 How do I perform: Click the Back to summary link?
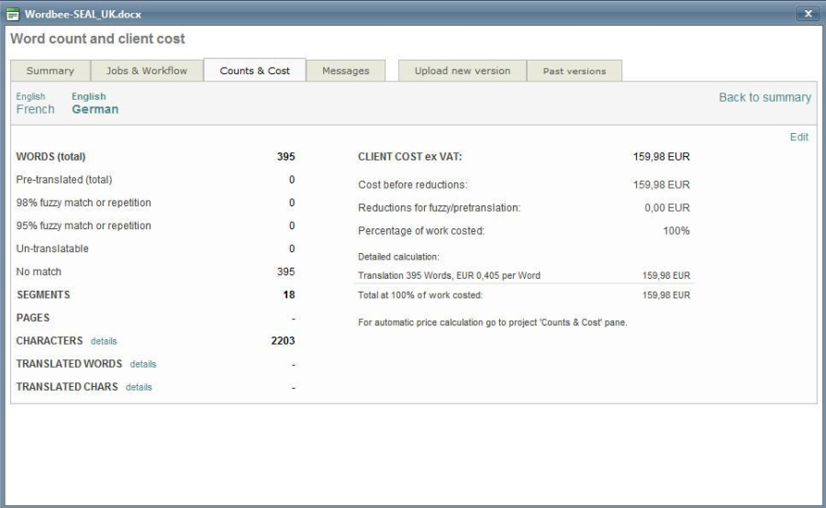pos(765,97)
